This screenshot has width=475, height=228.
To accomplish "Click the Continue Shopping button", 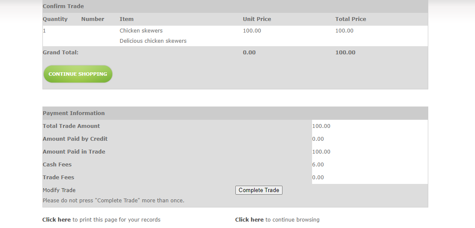I will click(x=78, y=74).
